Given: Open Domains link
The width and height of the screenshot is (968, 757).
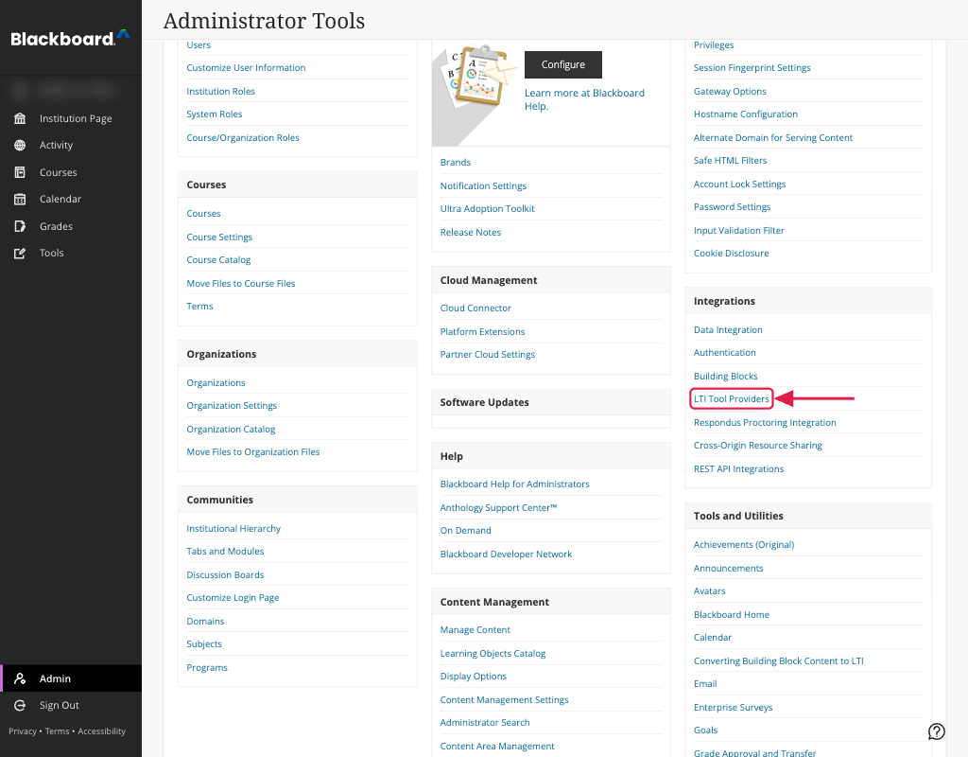Looking at the screenshot, I should (205, 622).
